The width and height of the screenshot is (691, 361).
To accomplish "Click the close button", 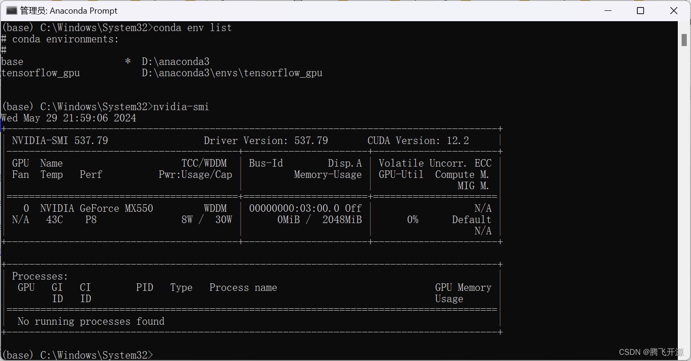I will tap(674, 10).
